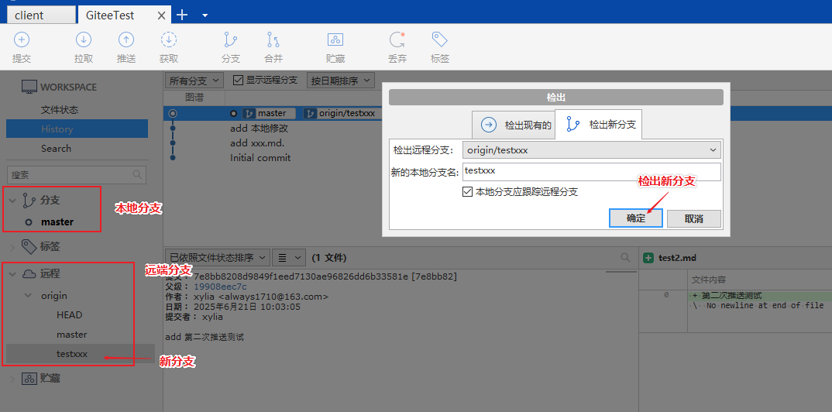Click the 取消 button in checkout dialog

tap(693, 218)
